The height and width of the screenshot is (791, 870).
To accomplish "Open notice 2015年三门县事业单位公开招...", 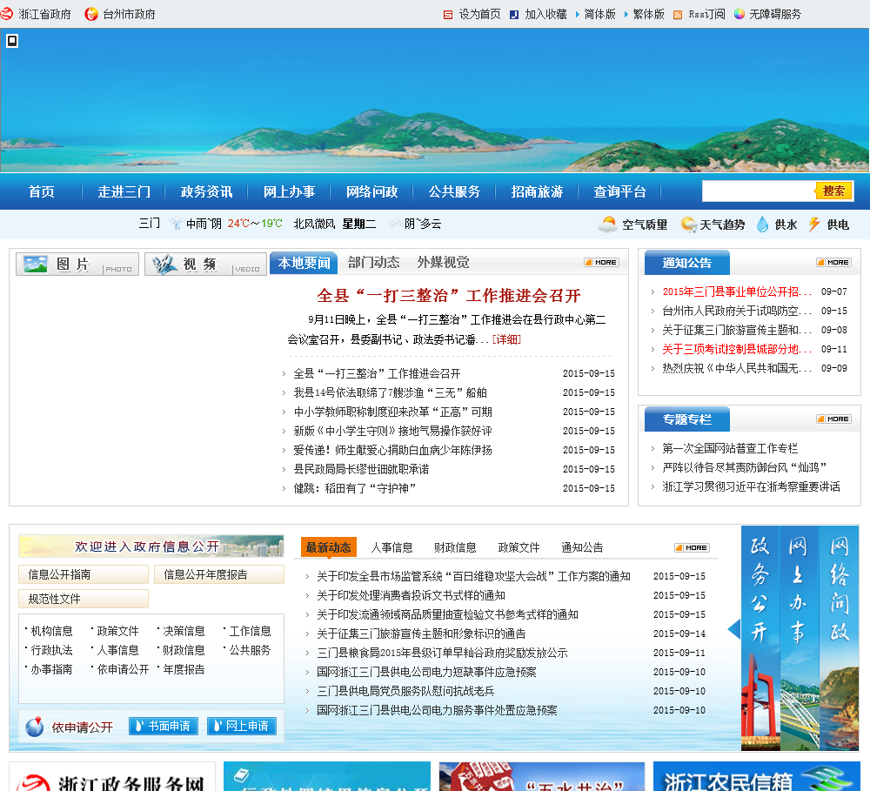I will [x=737, y=292].
